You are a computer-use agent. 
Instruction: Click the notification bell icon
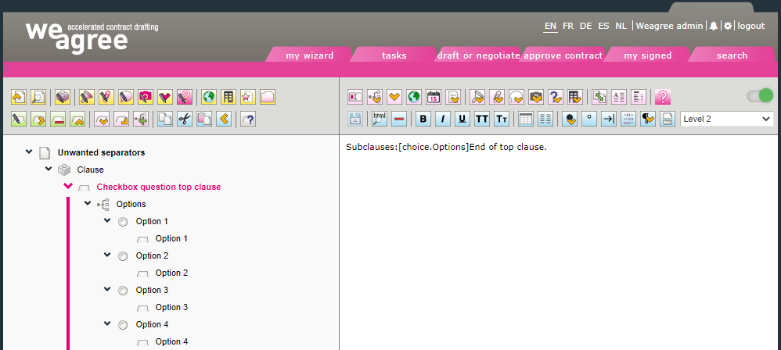coord(714,26)
